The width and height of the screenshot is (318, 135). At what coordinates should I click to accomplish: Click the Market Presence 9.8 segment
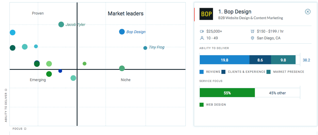pos(283,60)
